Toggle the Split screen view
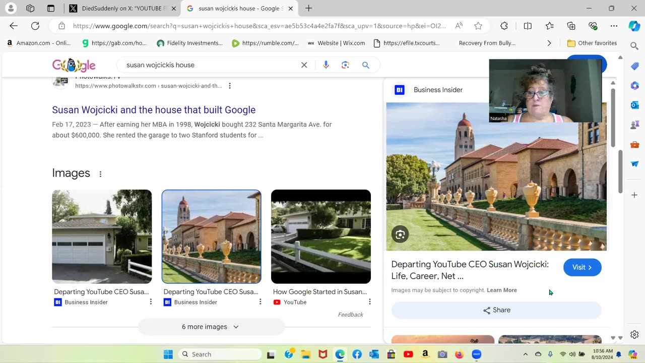The image size is (645, 363). 528,26
